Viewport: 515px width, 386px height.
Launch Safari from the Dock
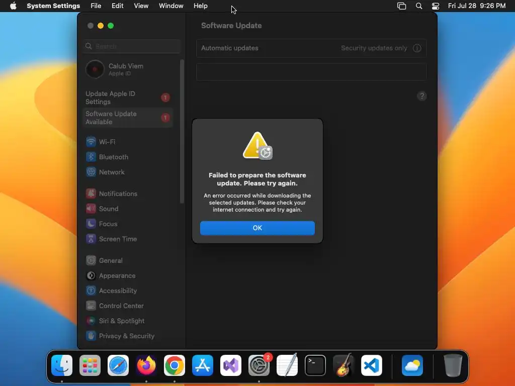(118, 365)
